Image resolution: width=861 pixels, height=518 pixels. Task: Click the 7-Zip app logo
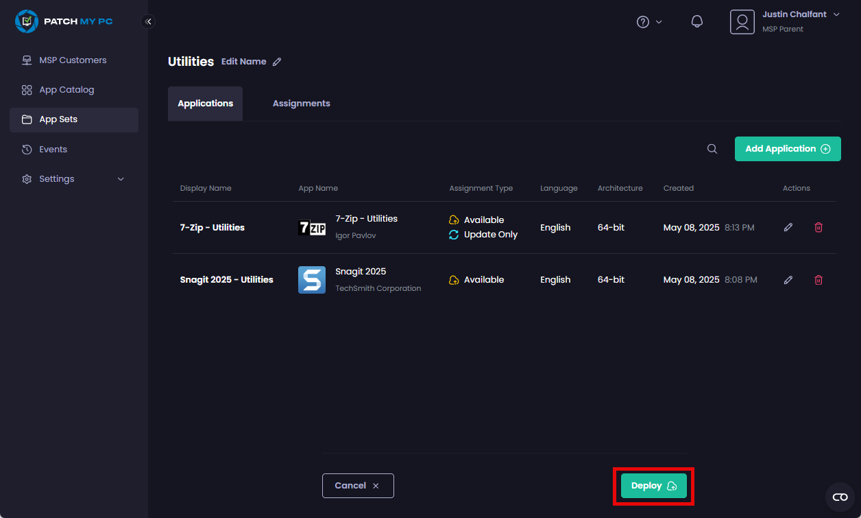point(312,228)
